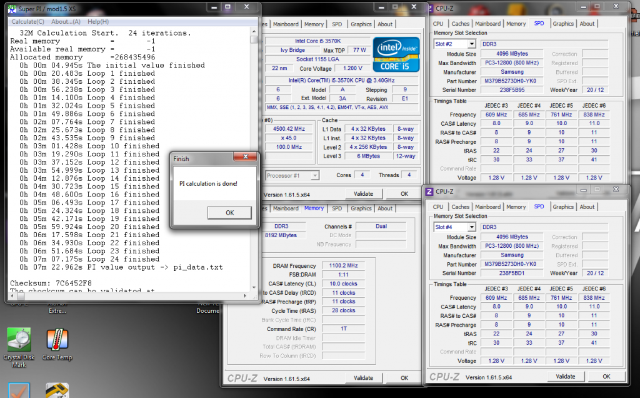This screenshot has height=398, width=640.
Task: Click the Super PI horizontal scrollbar left arrow
Action: (11, 297)
